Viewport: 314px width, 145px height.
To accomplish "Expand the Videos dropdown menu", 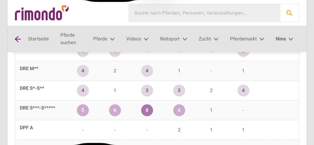I will pyautogui.click(x=137, y=39).
